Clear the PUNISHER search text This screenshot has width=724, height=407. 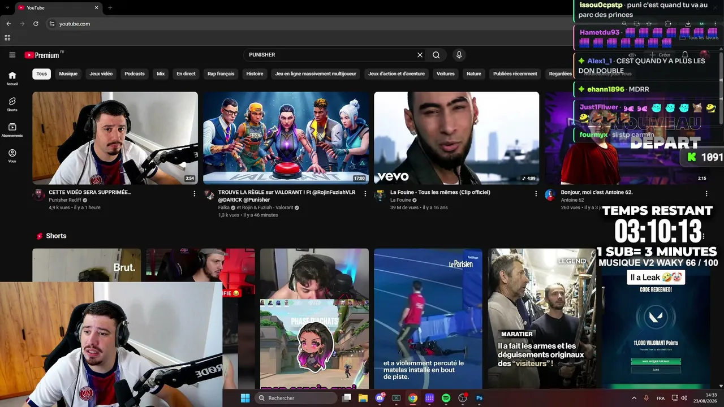click(x=420, y=55)
